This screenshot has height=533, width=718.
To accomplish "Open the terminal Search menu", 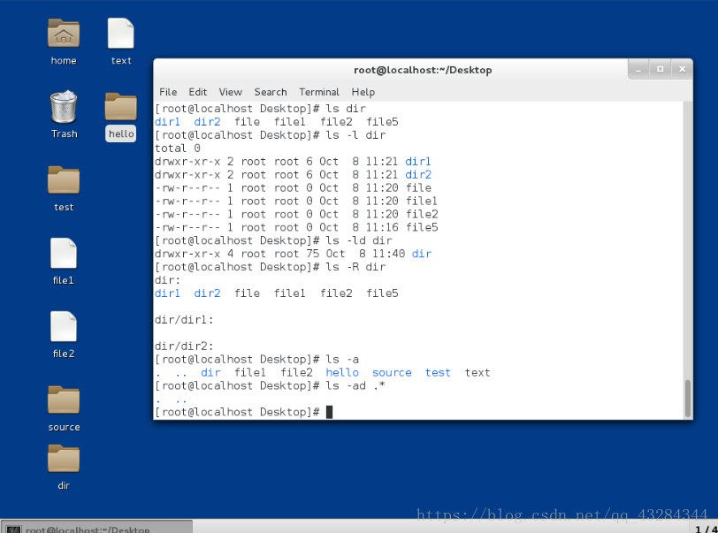I will pyautogui.click(x=271, y=92).
